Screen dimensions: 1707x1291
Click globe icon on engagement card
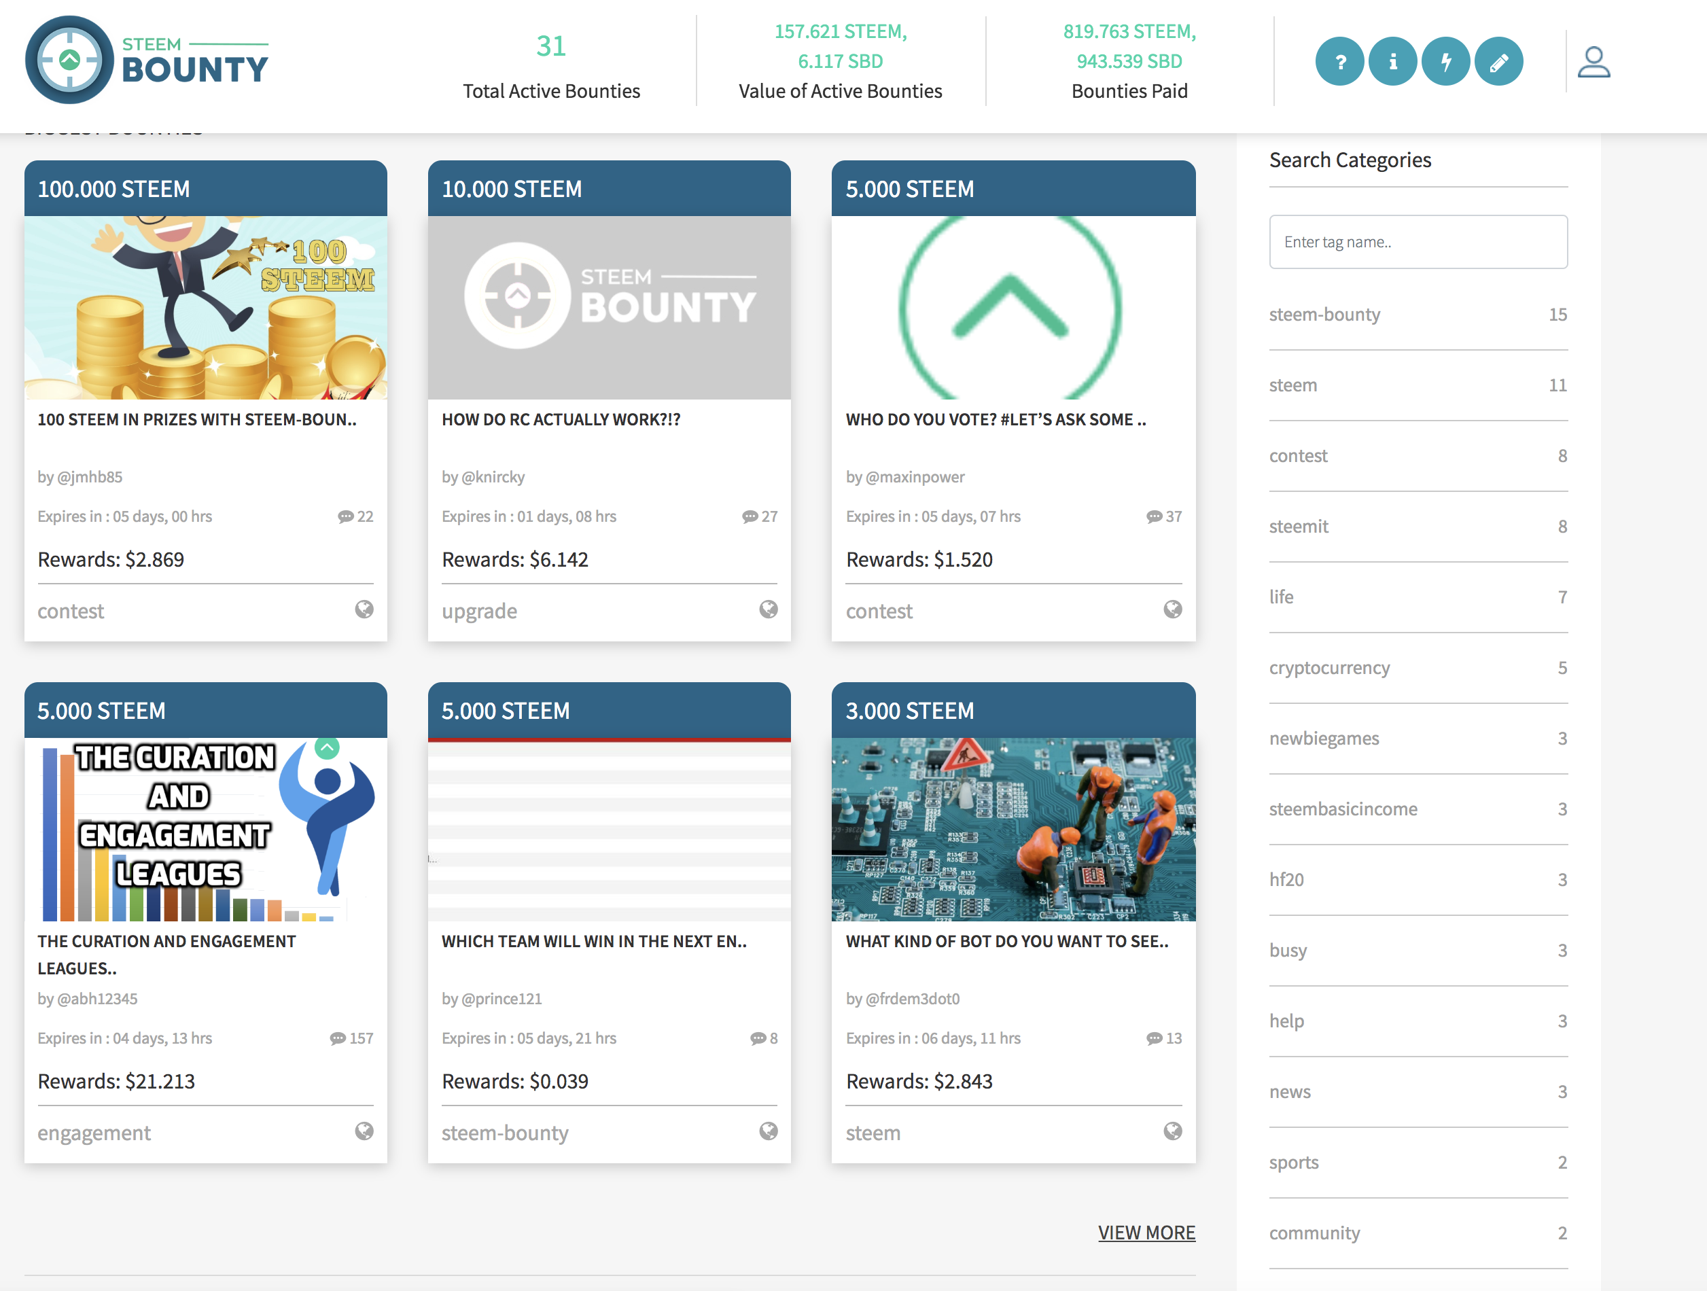[364, 1131]
